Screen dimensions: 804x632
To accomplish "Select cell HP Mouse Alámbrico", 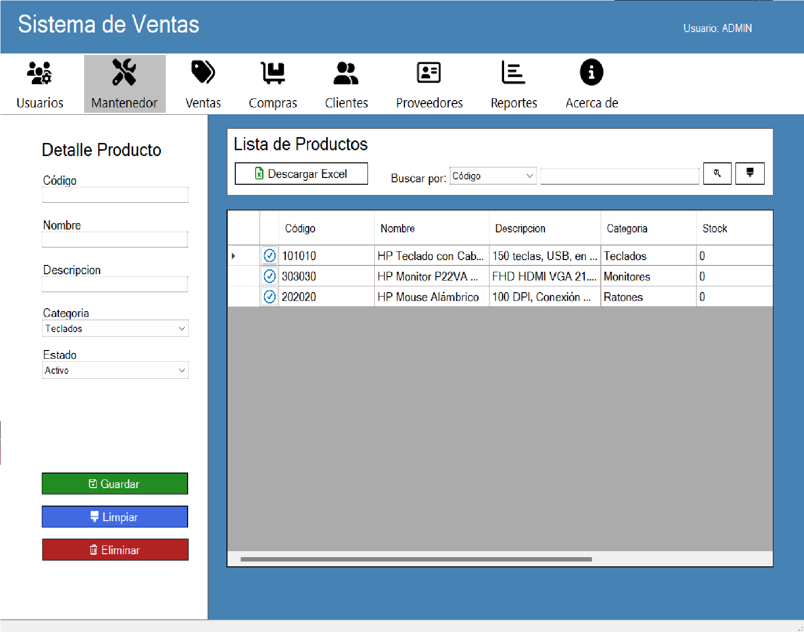I will click(432, 297).
